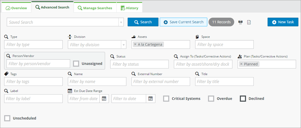Switch to the Manage Searches tab
The image size is (301, 128).
(x=95, y=8)
